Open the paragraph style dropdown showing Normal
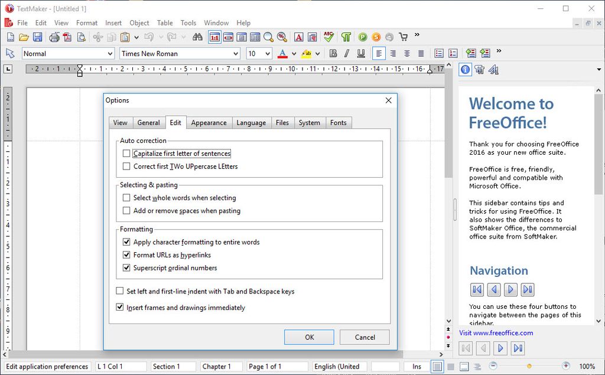Viewport: 605px width, 375px height. [x=67, y=53]
